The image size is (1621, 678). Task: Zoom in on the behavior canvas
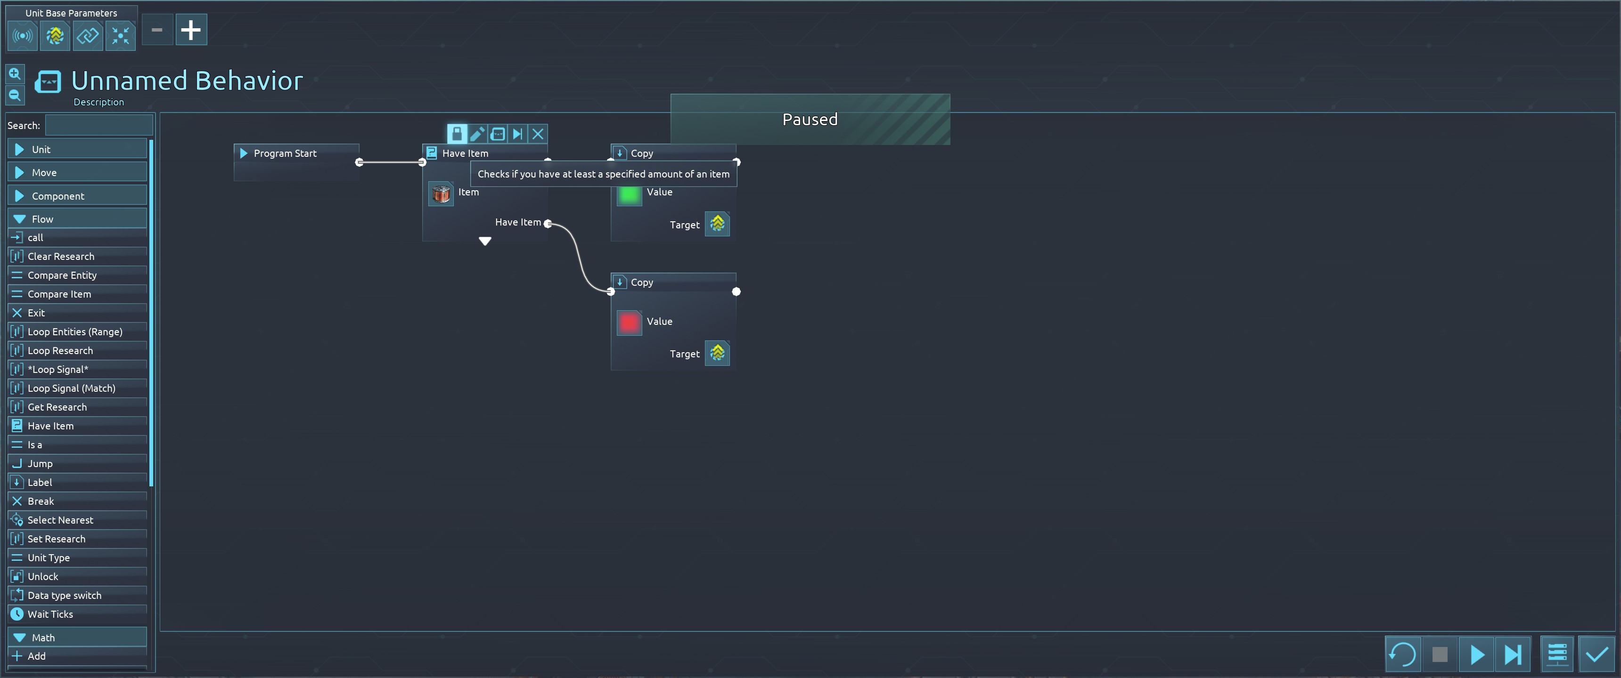pos(15,73)
